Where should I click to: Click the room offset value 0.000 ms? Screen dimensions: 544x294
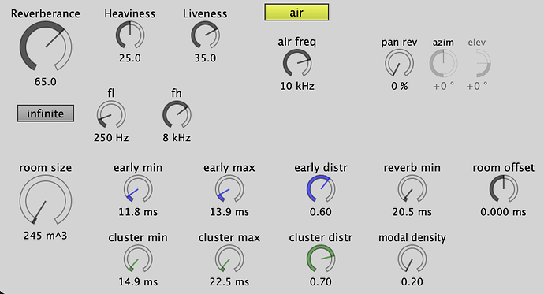[504, 212]
